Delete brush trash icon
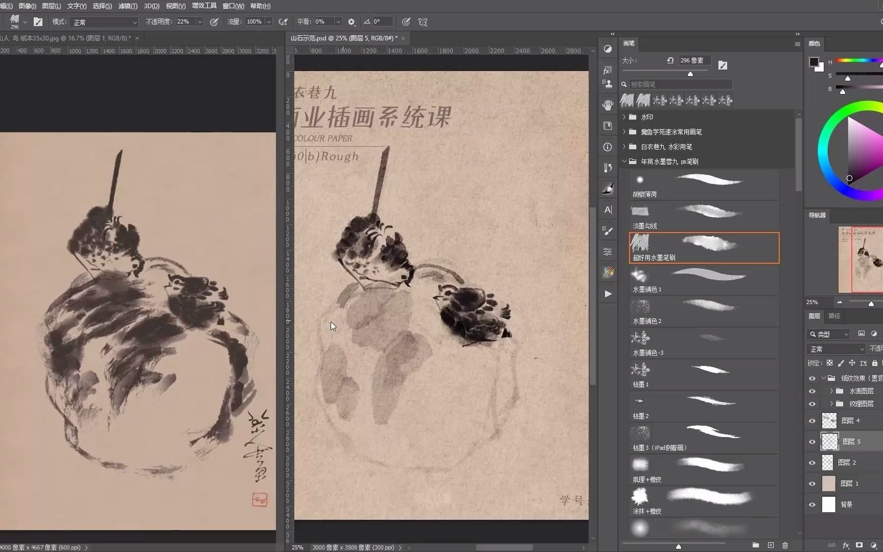The width and height of the screenshot is (883, 552). (785, 545)
